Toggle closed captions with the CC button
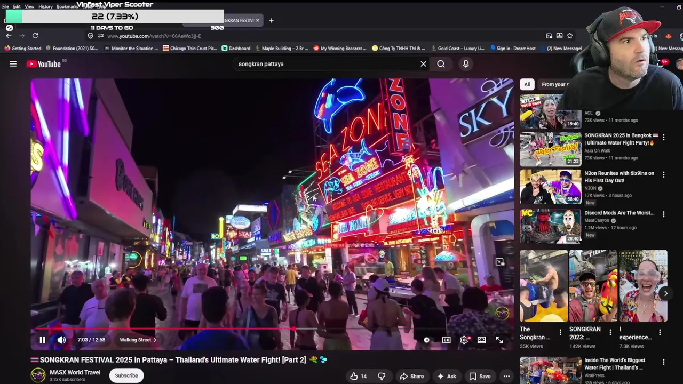 click(446, 340)
